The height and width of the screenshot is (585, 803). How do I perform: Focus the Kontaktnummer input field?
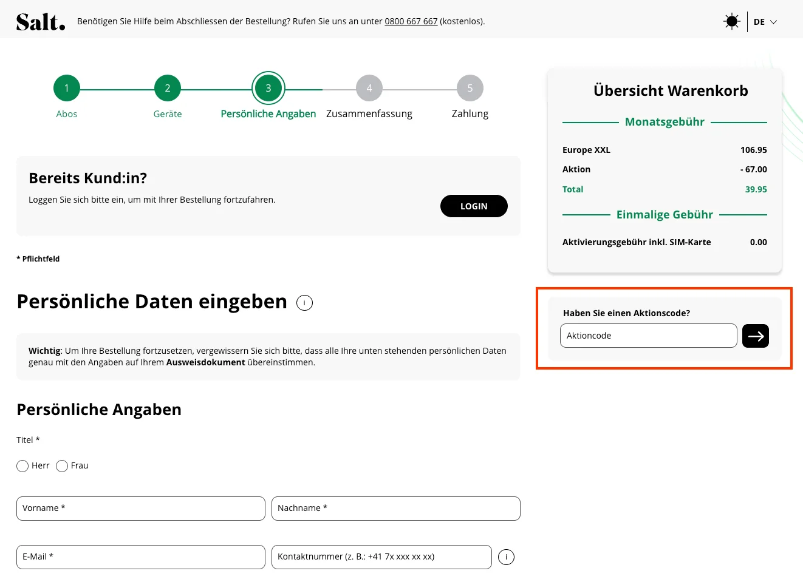coord(381,557)
